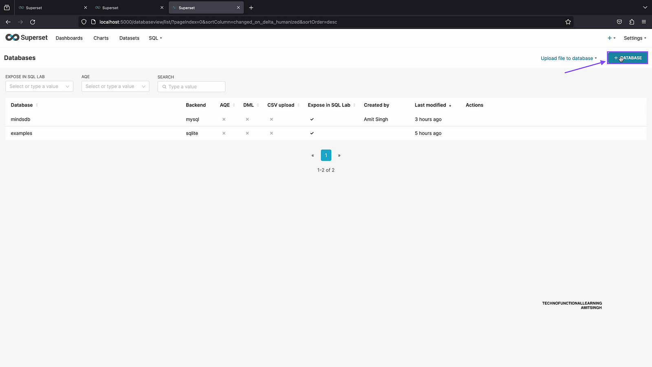Open the AQE filter dropdown

pos(115,86)
